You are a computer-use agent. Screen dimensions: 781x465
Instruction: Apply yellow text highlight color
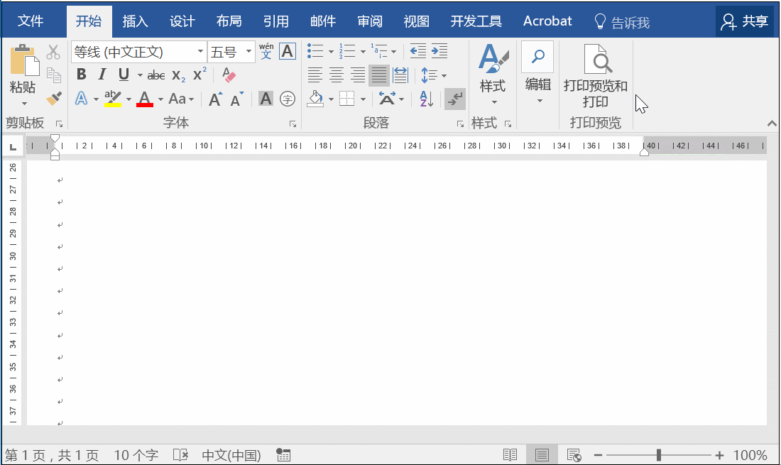pyautogui.click(x=113, y=99)
